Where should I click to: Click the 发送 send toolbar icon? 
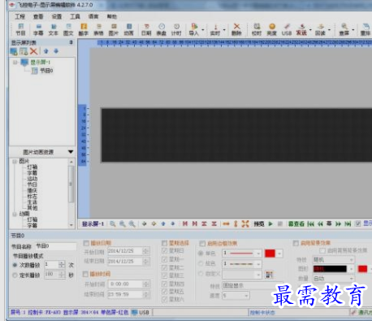point(301,29)
